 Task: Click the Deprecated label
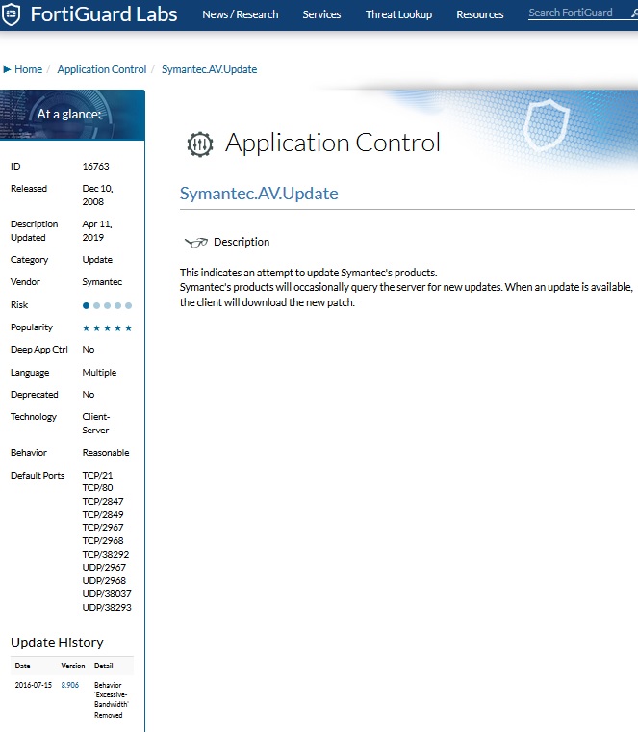coord(34,395)
